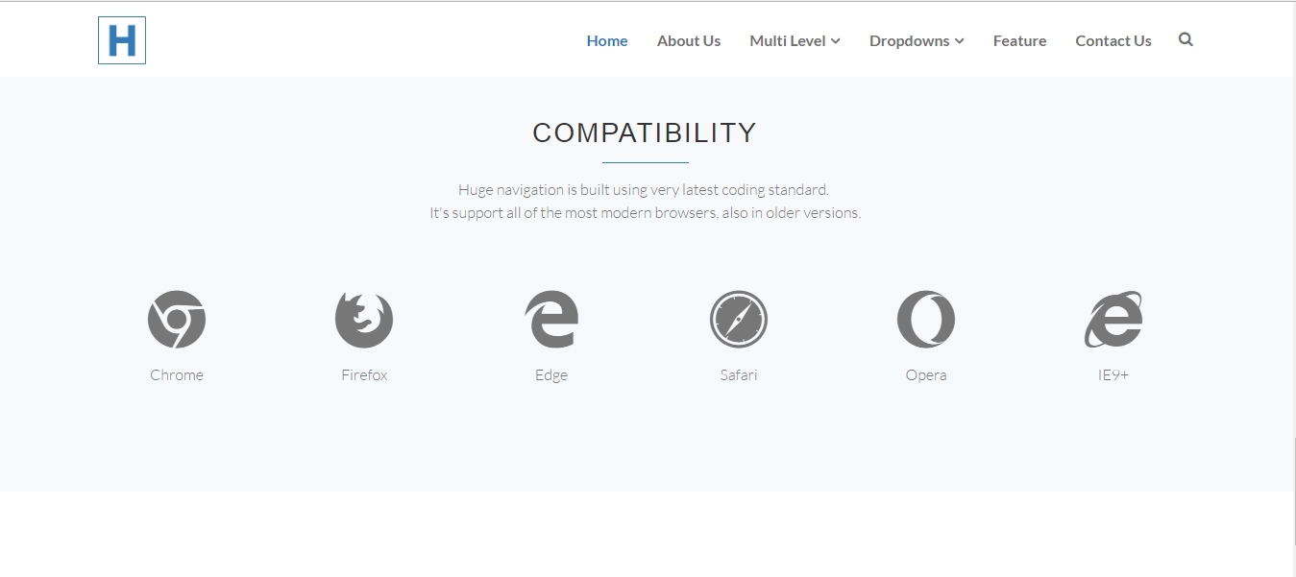Go to the Home nav item
The height and width of the screenshot is (577, 1296).
tap(607, 40)
